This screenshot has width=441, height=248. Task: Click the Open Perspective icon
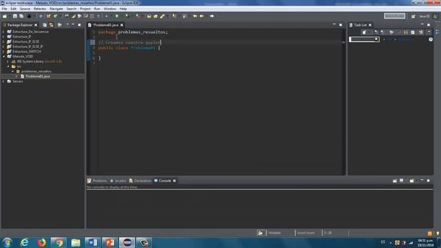click(413, 17)
